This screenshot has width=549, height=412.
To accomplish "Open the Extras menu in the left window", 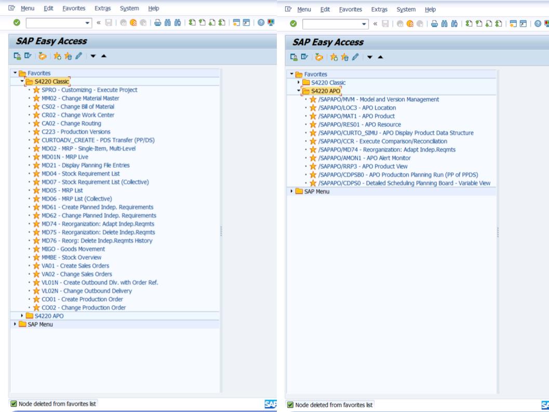I will point(103,8).
